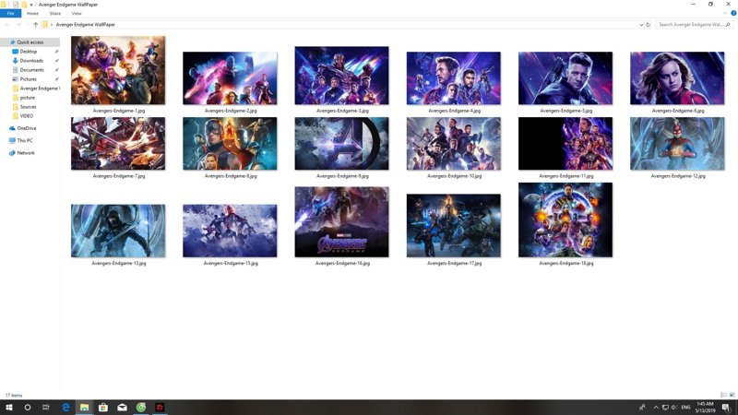Open the Home ribbon tab
The height and width of the screenshot is (415, 738).
click(32, 13)
